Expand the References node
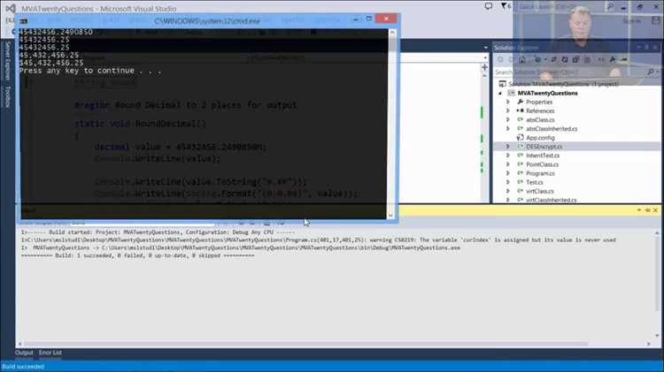This screenshot has width=664, height=372. [508, 110]
